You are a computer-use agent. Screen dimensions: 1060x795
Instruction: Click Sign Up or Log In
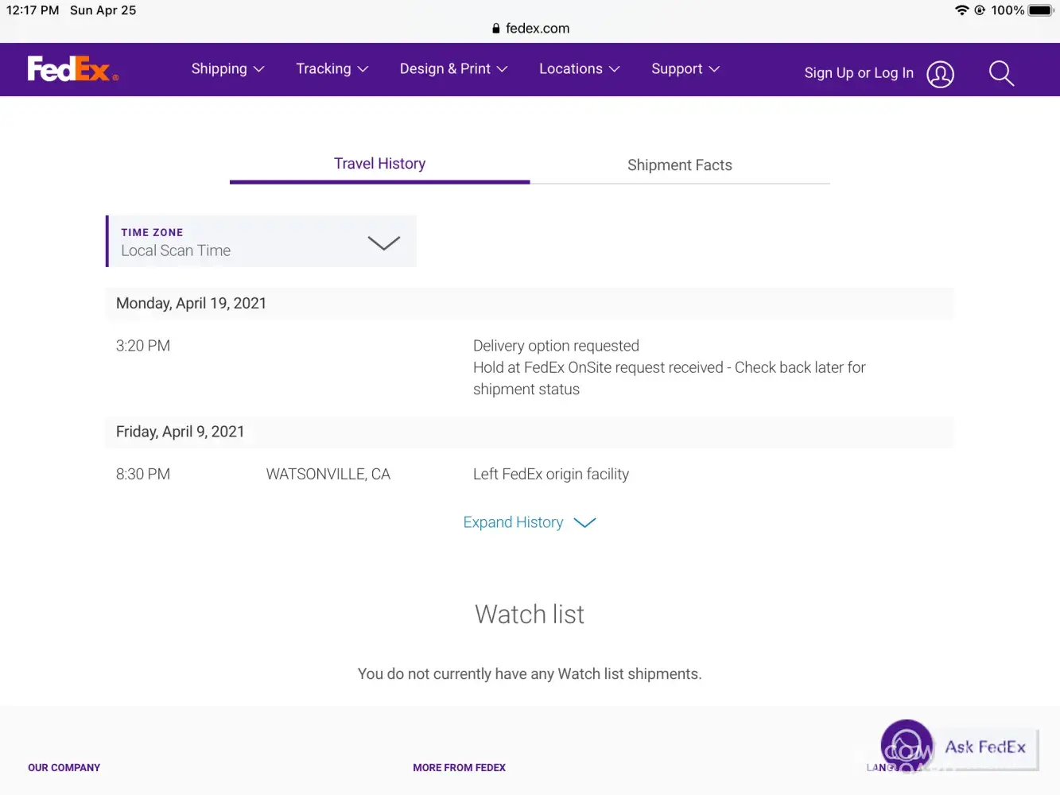coord(858,73)
